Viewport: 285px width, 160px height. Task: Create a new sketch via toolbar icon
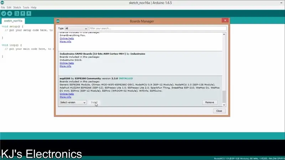tap(17, 14)
